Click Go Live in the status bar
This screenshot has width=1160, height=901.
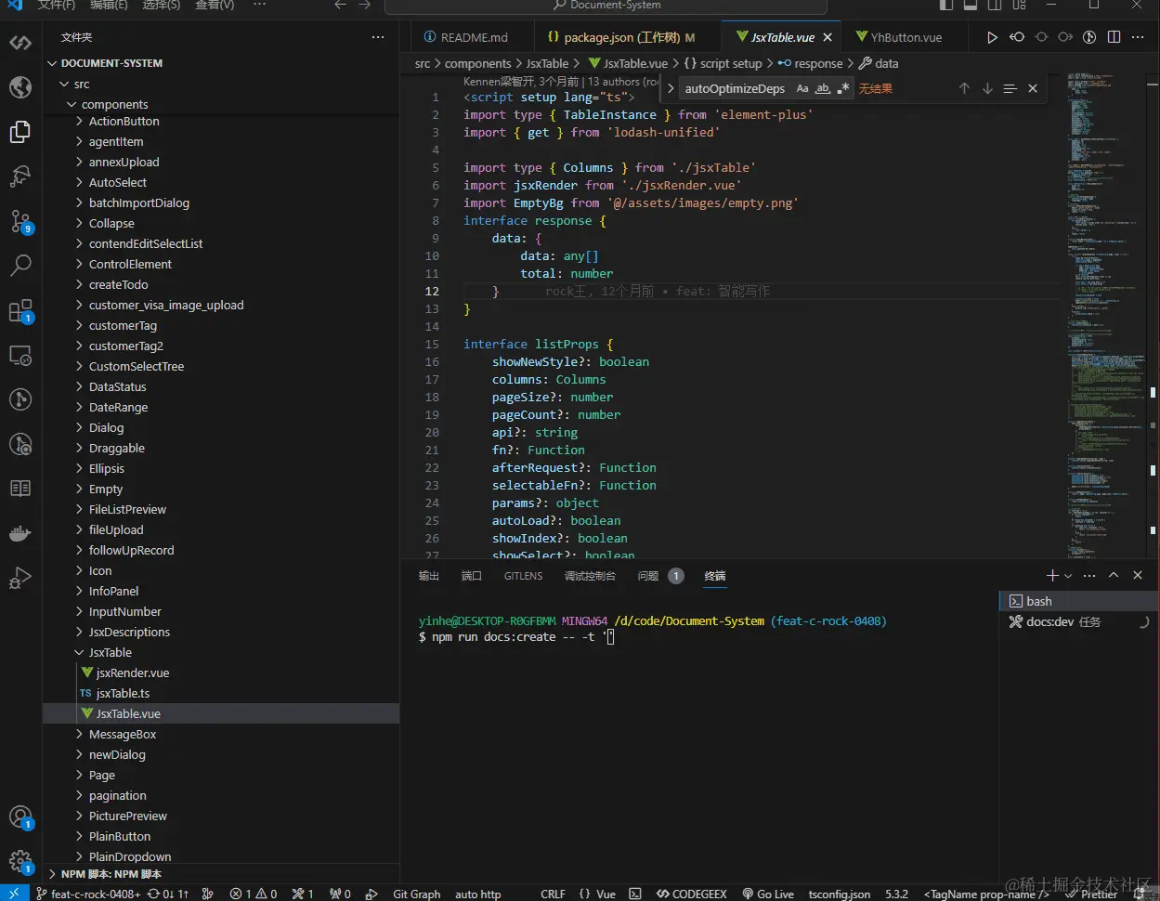point(768,894)
